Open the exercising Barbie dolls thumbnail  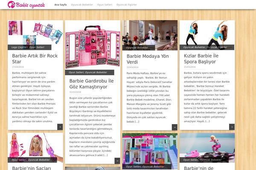point(207,35)
